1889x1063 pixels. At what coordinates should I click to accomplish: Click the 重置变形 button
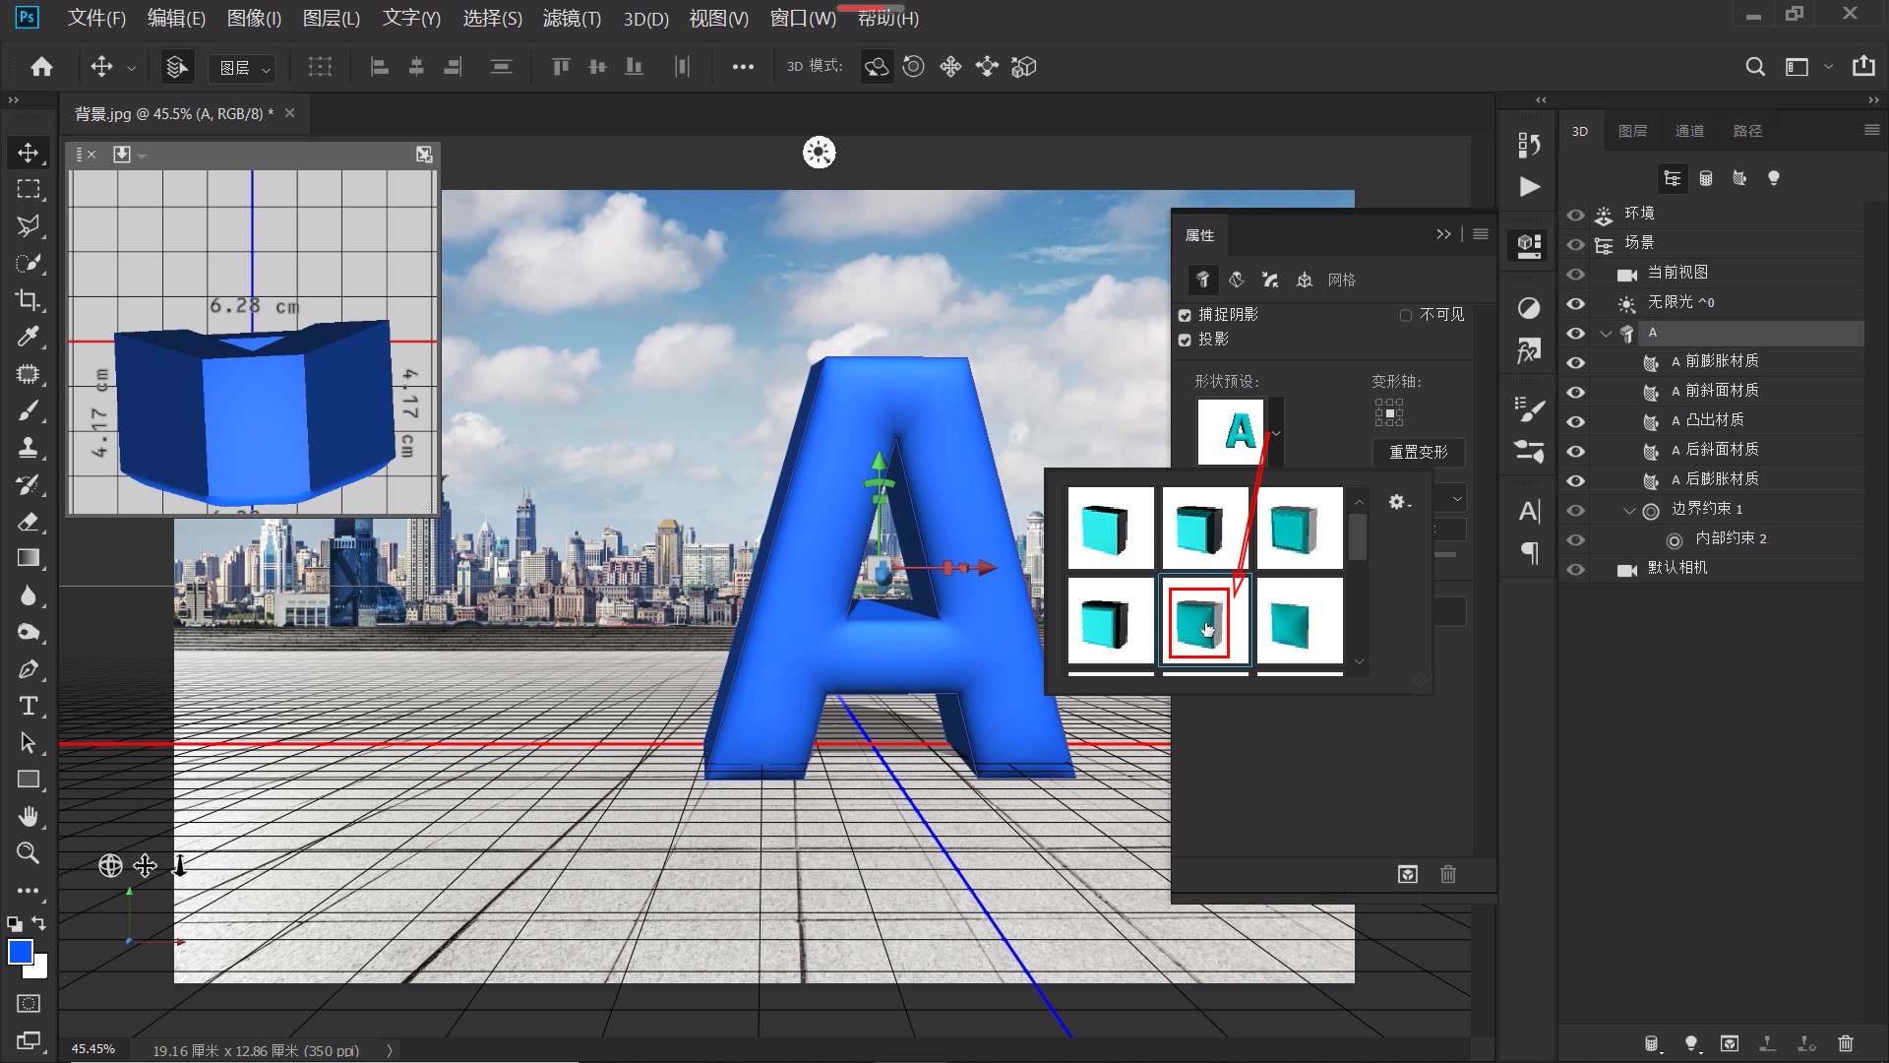[1418, 453]
